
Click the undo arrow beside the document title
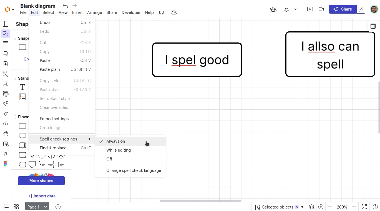point(65,6)
